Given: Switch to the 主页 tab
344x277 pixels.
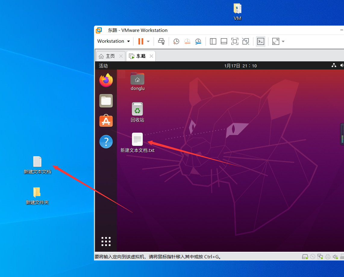Looking at the screenshot, I should tap(111, 56).
